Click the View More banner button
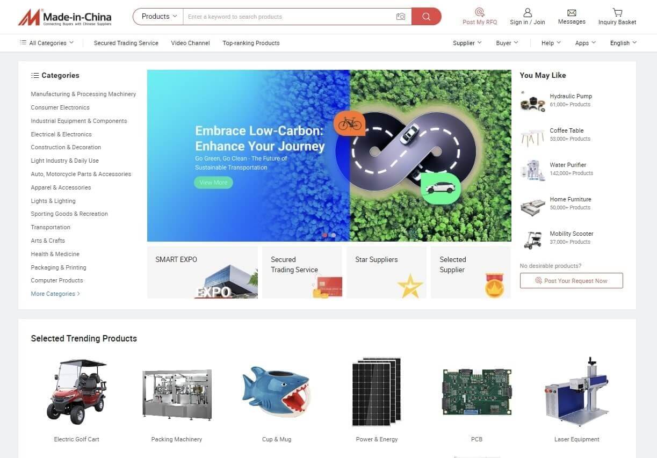This screenshot has height=458, width=657. coord(213,183)
